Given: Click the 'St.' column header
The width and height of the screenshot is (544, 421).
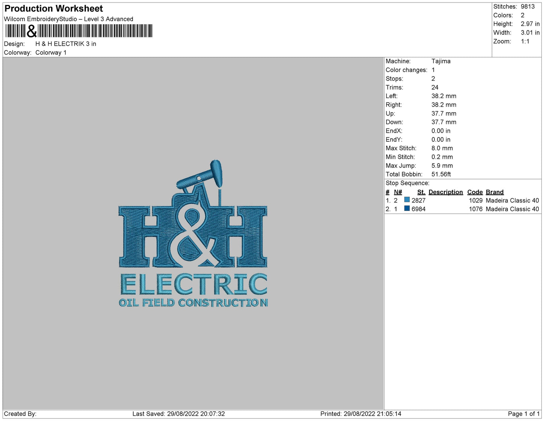Looking at the screenshot, I should (421, 192).
